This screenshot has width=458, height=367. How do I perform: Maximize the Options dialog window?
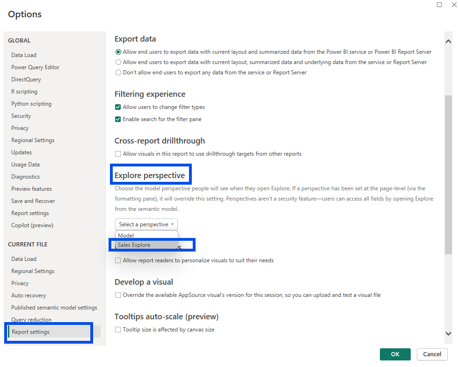coord(439,5)
